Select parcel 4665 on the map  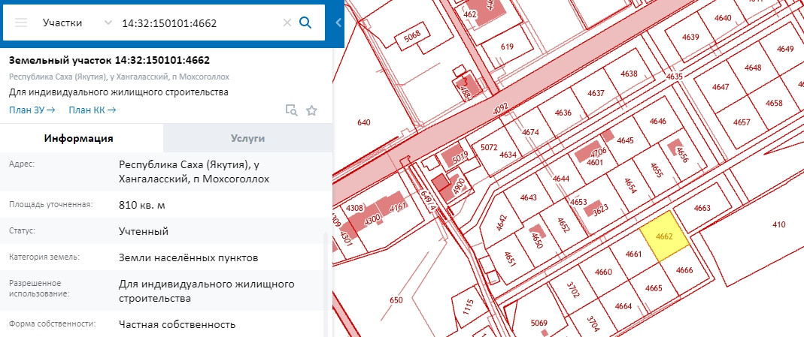pyautogui.click(x=654, y=288)
